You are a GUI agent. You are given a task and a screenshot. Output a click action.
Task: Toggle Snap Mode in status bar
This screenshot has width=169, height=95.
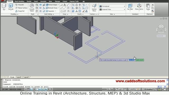(26, 89)
